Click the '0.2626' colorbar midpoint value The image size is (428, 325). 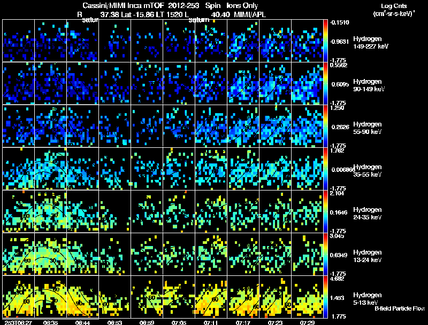340,127
